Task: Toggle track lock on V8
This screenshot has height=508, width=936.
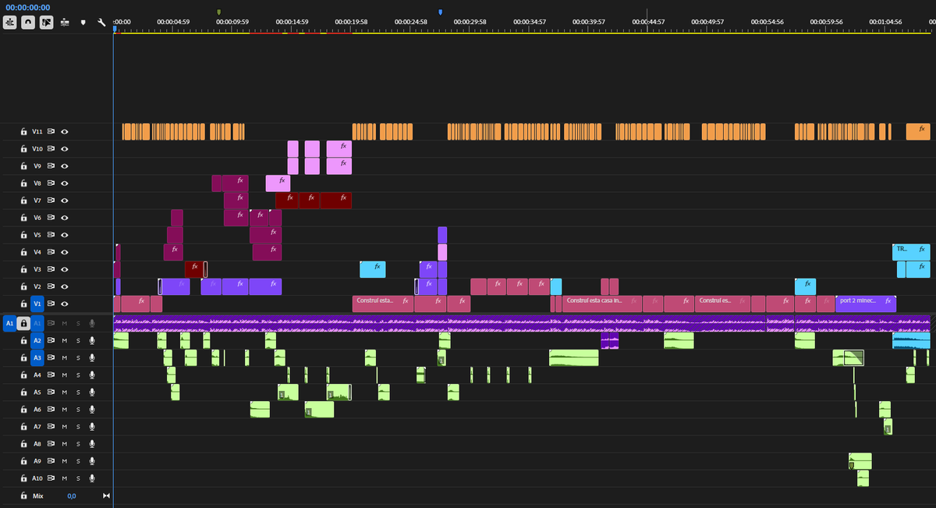Action: pos(24,183)
